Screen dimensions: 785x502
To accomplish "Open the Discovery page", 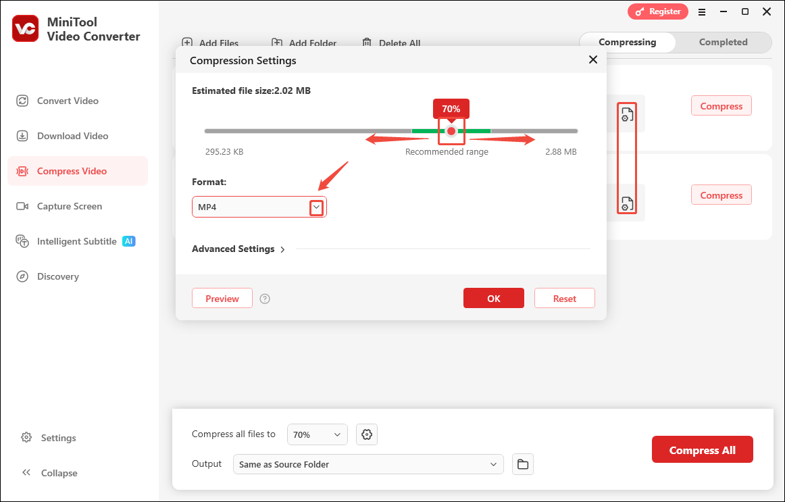I will pos(47,276).
